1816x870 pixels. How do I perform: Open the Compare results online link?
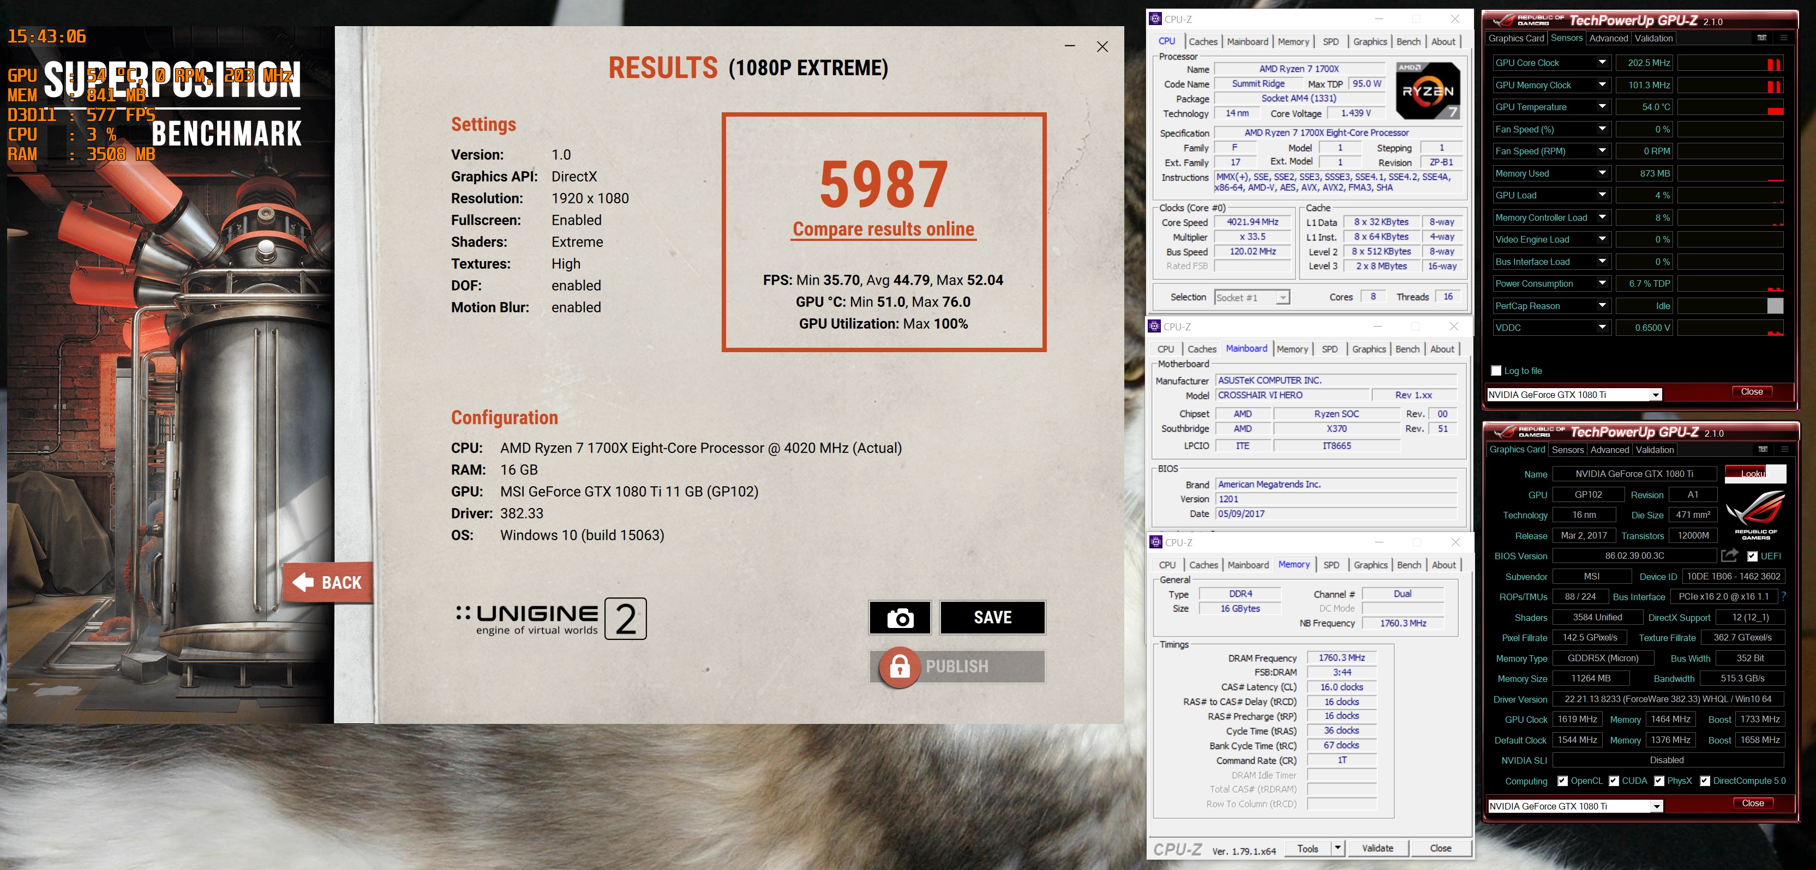click(883, 229)
